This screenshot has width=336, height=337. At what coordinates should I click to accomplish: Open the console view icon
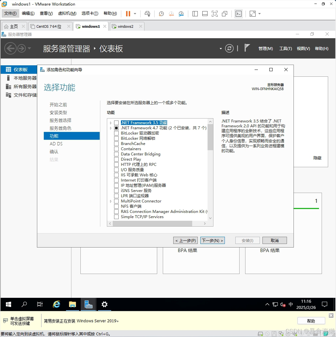pyautogui.click(x=239, y=14)
